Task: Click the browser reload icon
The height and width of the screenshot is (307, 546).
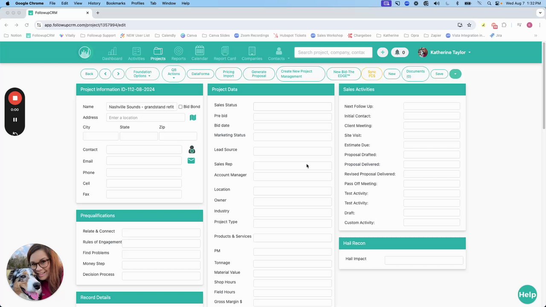Action: 26,25
